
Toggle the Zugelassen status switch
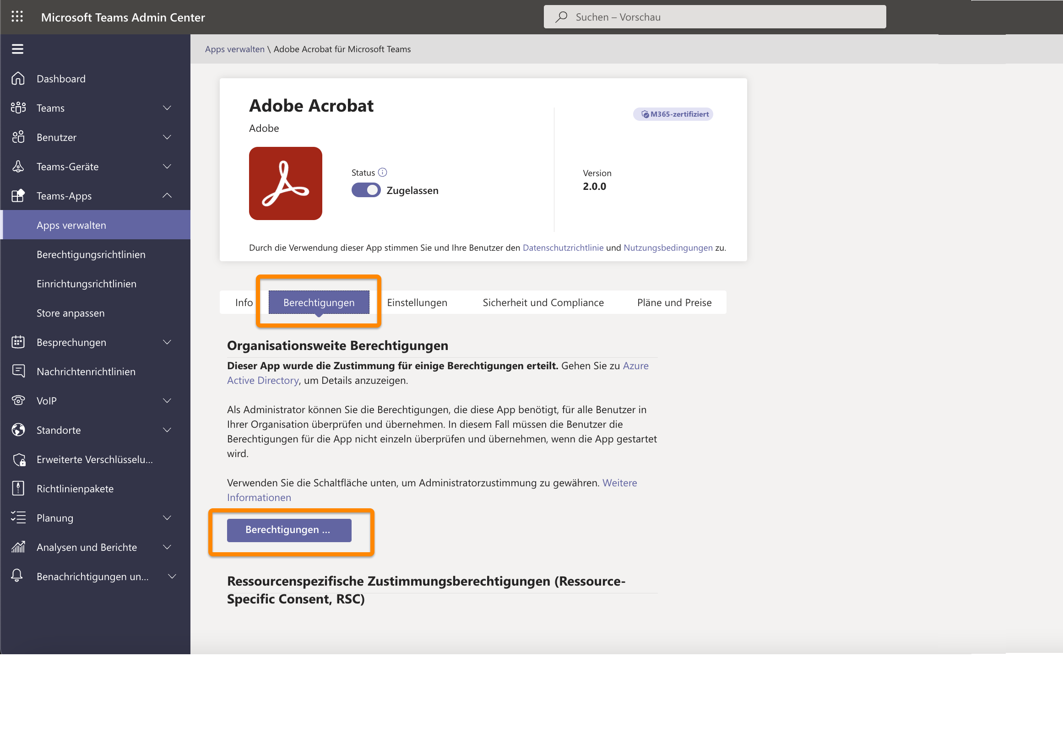coord(366,190)
